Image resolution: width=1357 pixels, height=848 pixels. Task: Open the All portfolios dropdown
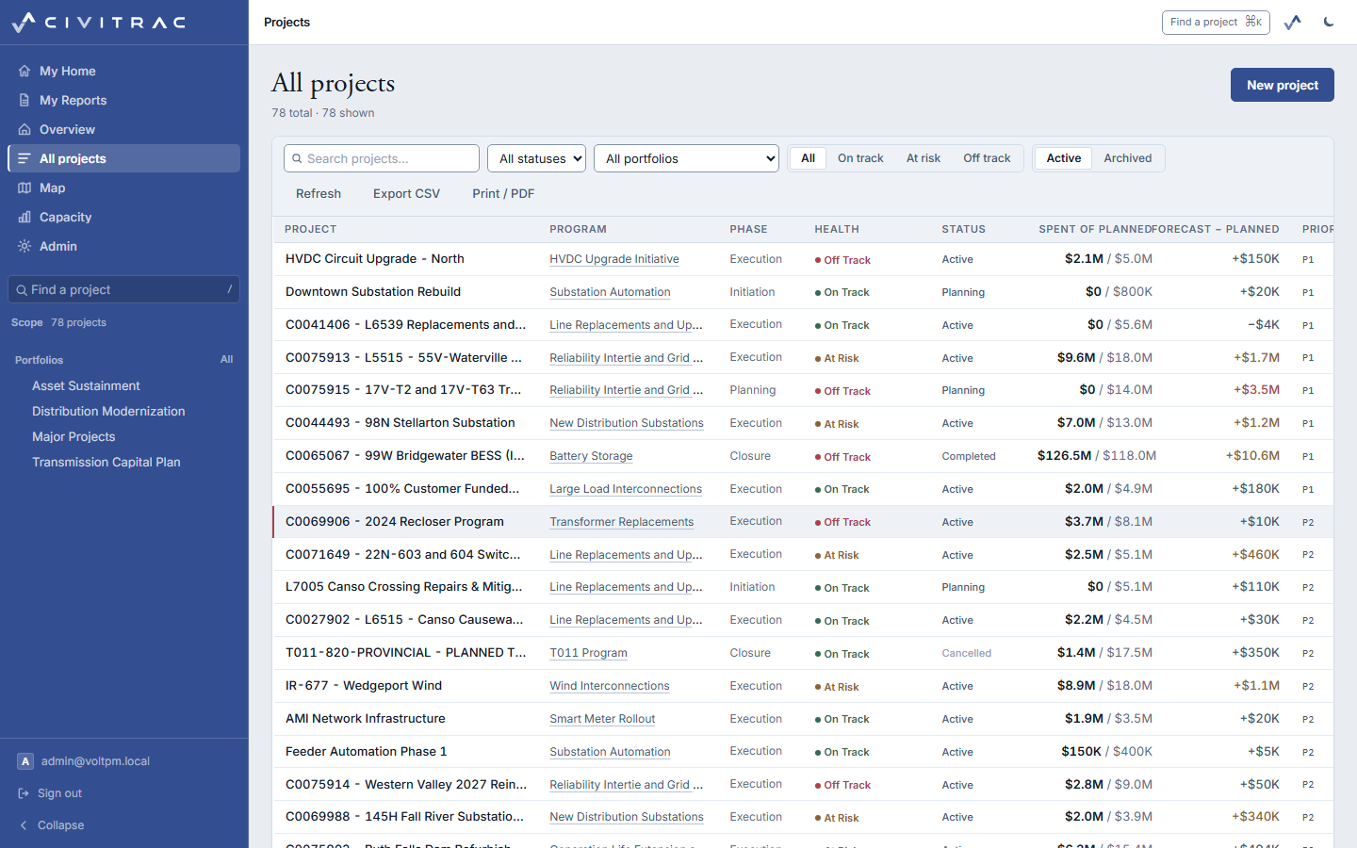686,158
